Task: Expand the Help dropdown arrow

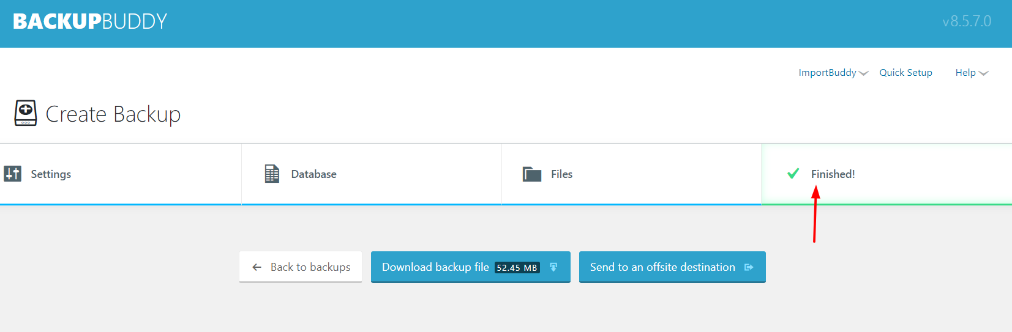Action: 984,73
